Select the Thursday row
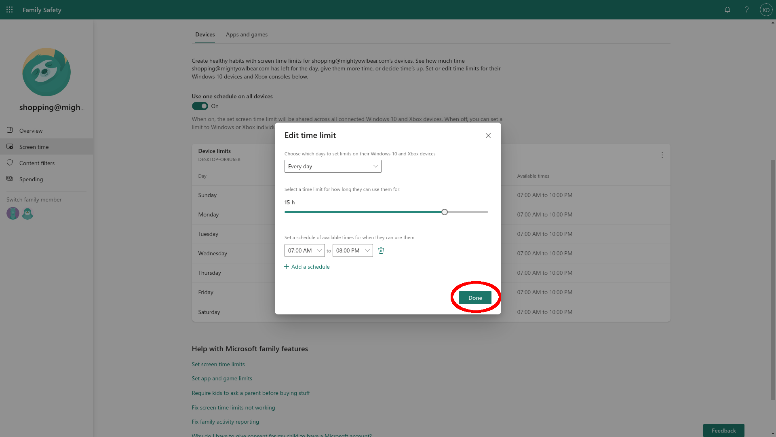This screenshot has height=437, width=776. 431,273
